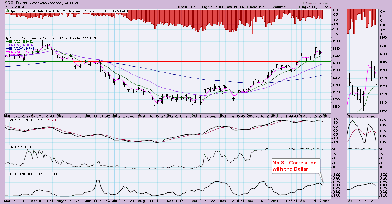Click the High 1332.00 value
The height and width of the screenshot is (204, 392).
[213, 7]
